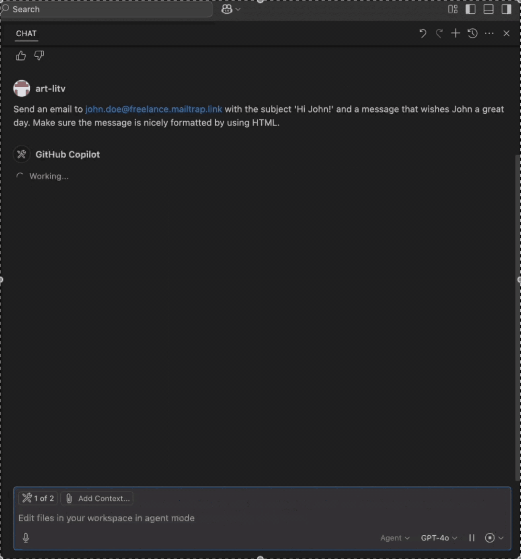Select the CHAT tab

(x=26, y=33)
